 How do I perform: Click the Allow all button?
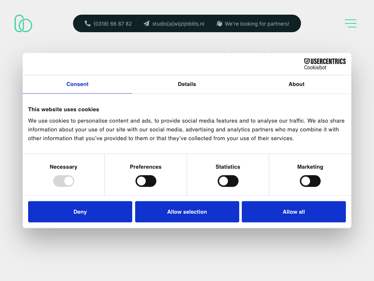pyautogui.click(x=294, y=212)
